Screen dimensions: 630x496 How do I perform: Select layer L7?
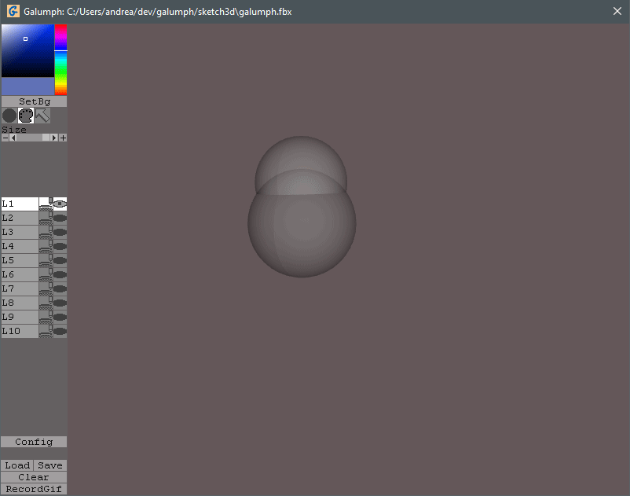[x=20, y=288]
